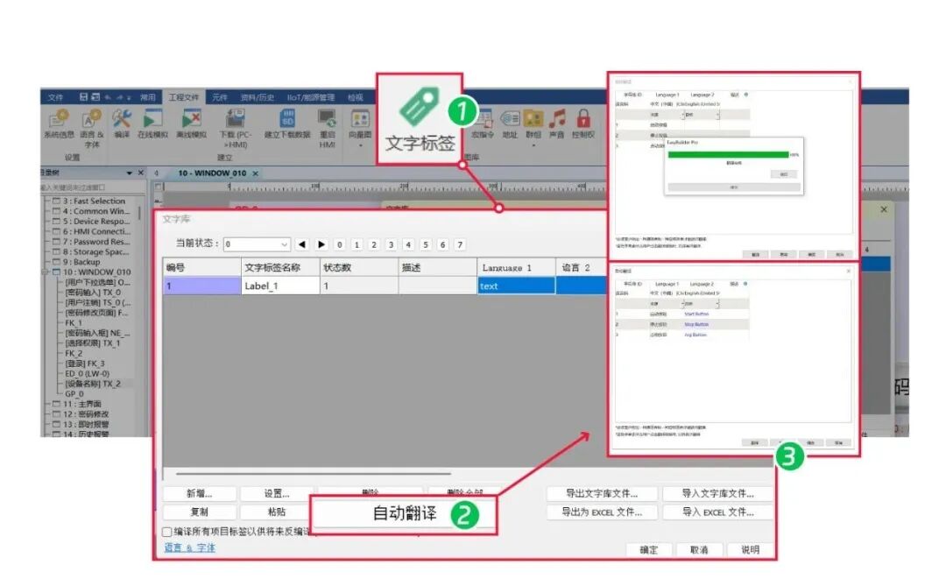This screenshot has height=579, width=946.
Task: Click the 复制 button
Action: tap(200, 512)
